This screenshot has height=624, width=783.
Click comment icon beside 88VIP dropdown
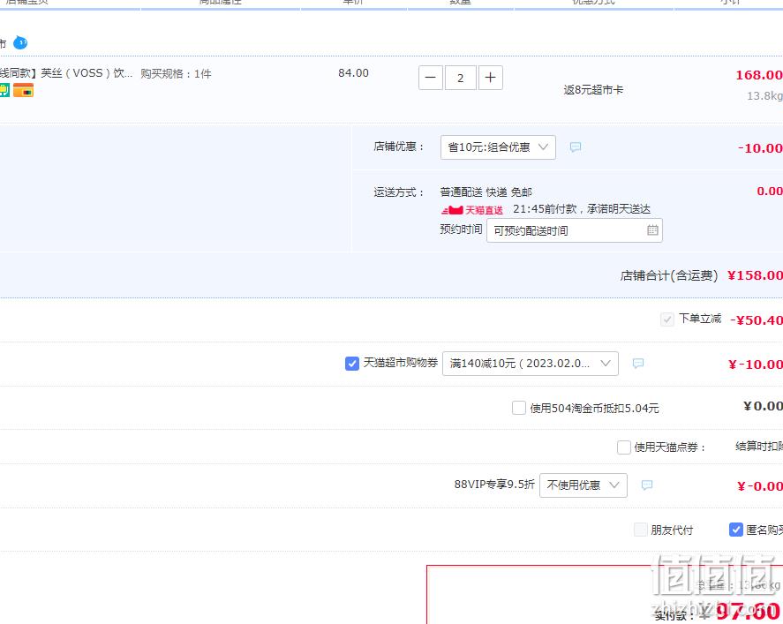647,485
